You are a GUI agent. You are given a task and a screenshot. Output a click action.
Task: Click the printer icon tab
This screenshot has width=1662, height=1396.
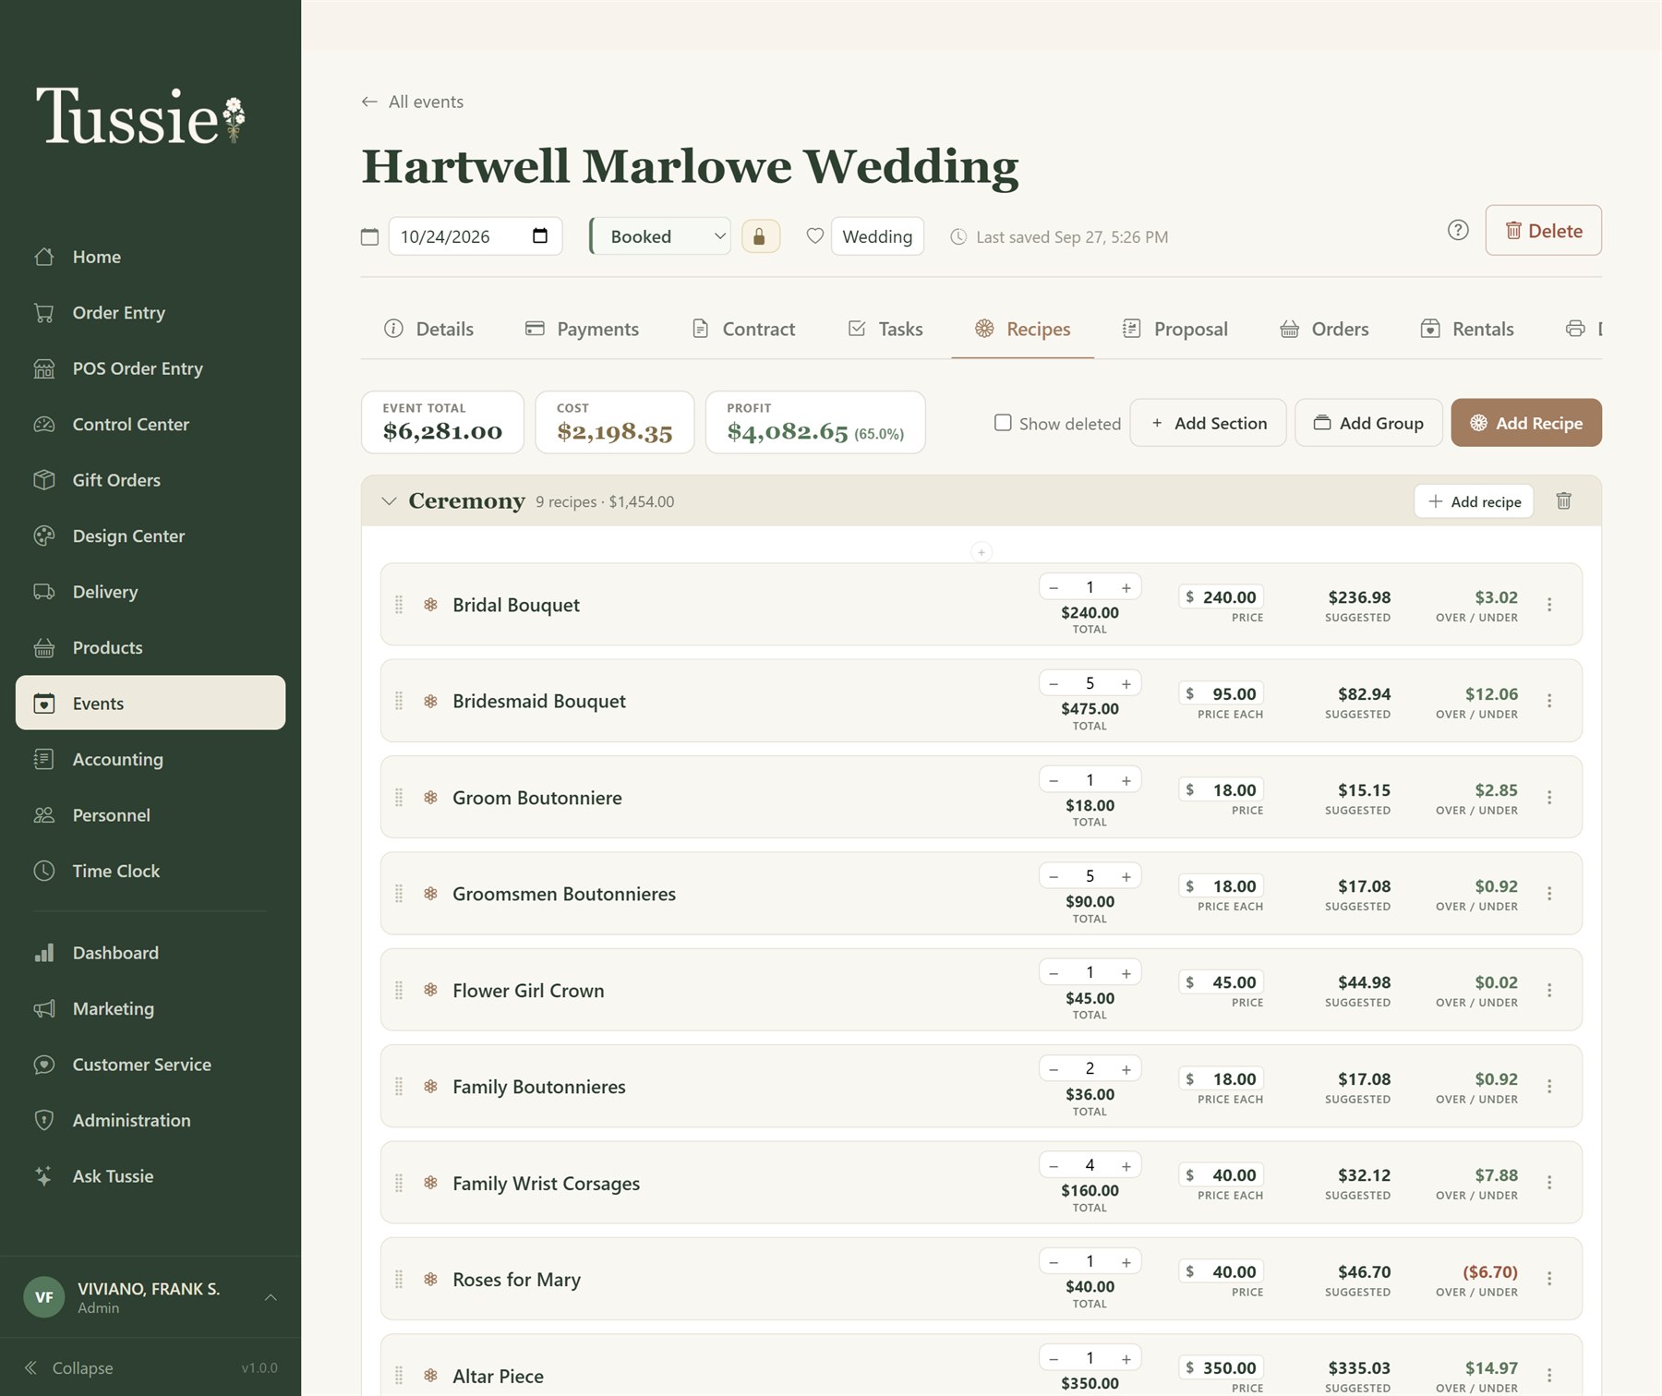click(x=1575, y=329)
